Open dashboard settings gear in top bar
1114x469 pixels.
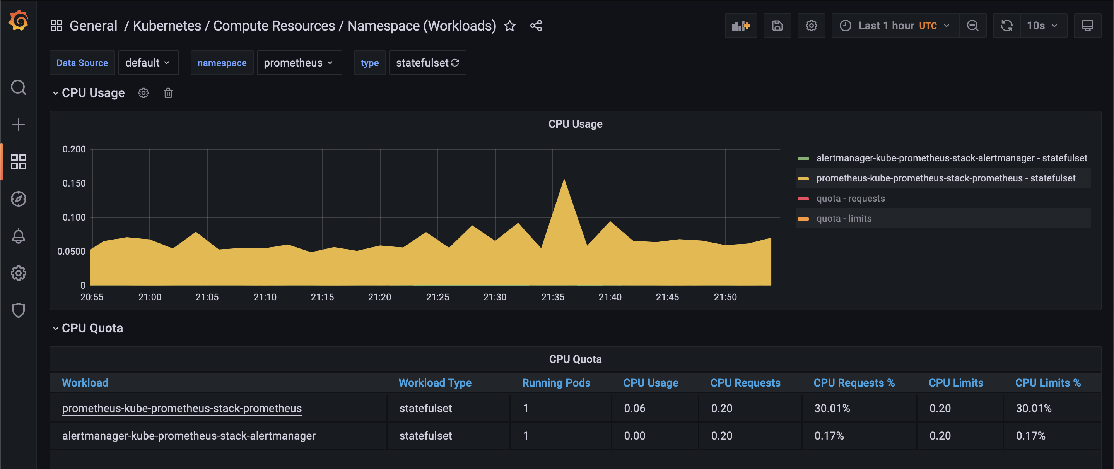(x=811, y=26)
